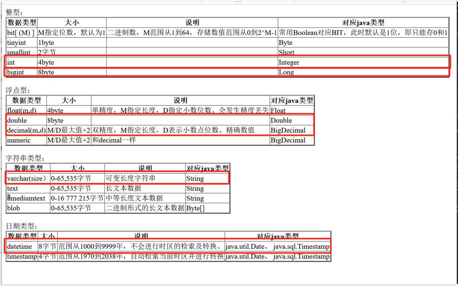Click the float row '单精度' description
The height and width of the screenshot is (286, 458).
181,110
